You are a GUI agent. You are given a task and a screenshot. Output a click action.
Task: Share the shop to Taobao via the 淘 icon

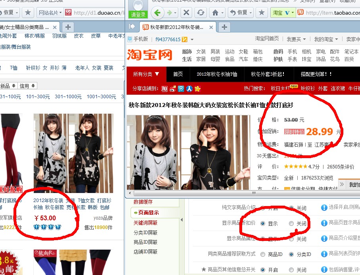click(x=164, y=89)
